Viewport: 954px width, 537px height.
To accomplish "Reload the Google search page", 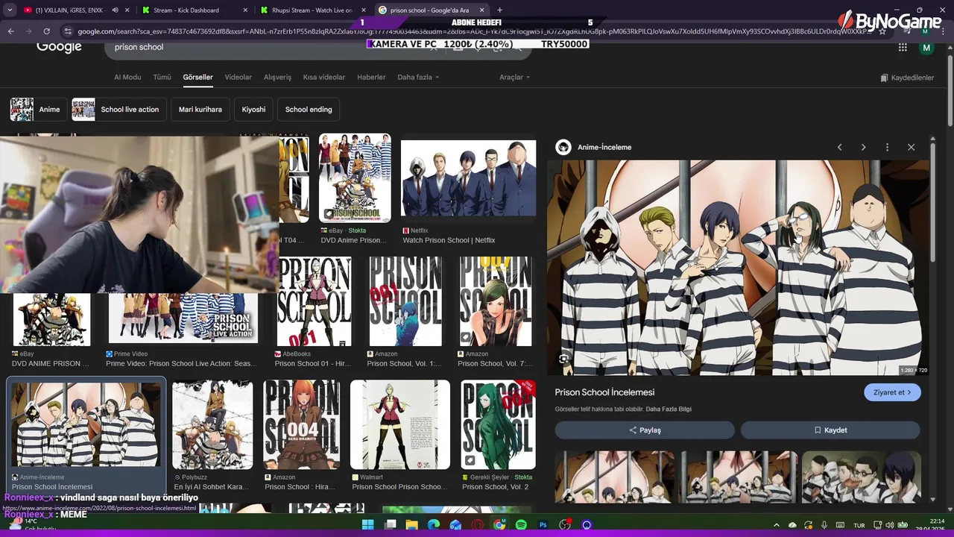I will click(46, 31).
